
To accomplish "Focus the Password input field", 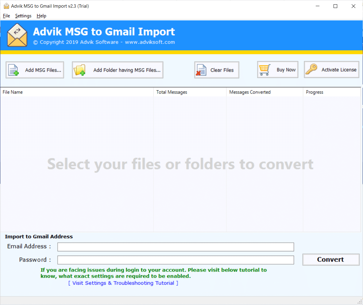I will click(x=176, y=260).
